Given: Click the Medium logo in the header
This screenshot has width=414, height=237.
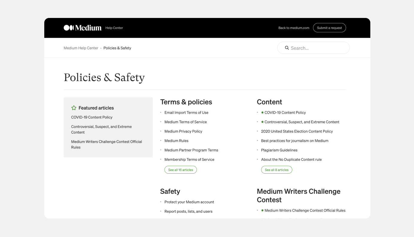Looking at the screenshot, I should point(83,28).
